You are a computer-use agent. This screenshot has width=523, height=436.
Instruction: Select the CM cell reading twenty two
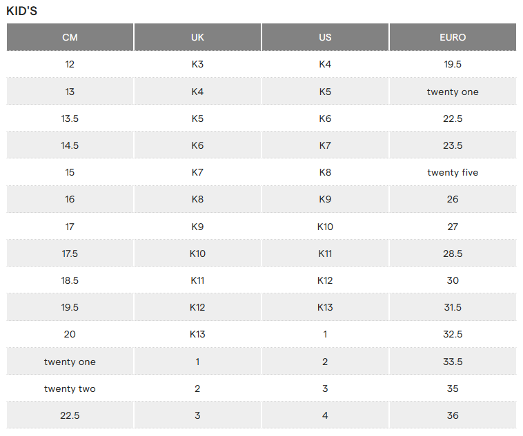pyautogui.click(x=70, y=388)
